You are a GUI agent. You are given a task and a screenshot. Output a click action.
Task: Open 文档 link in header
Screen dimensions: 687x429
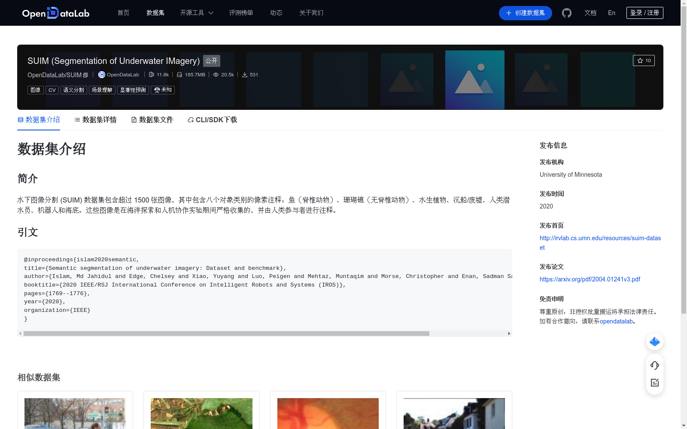590,13
